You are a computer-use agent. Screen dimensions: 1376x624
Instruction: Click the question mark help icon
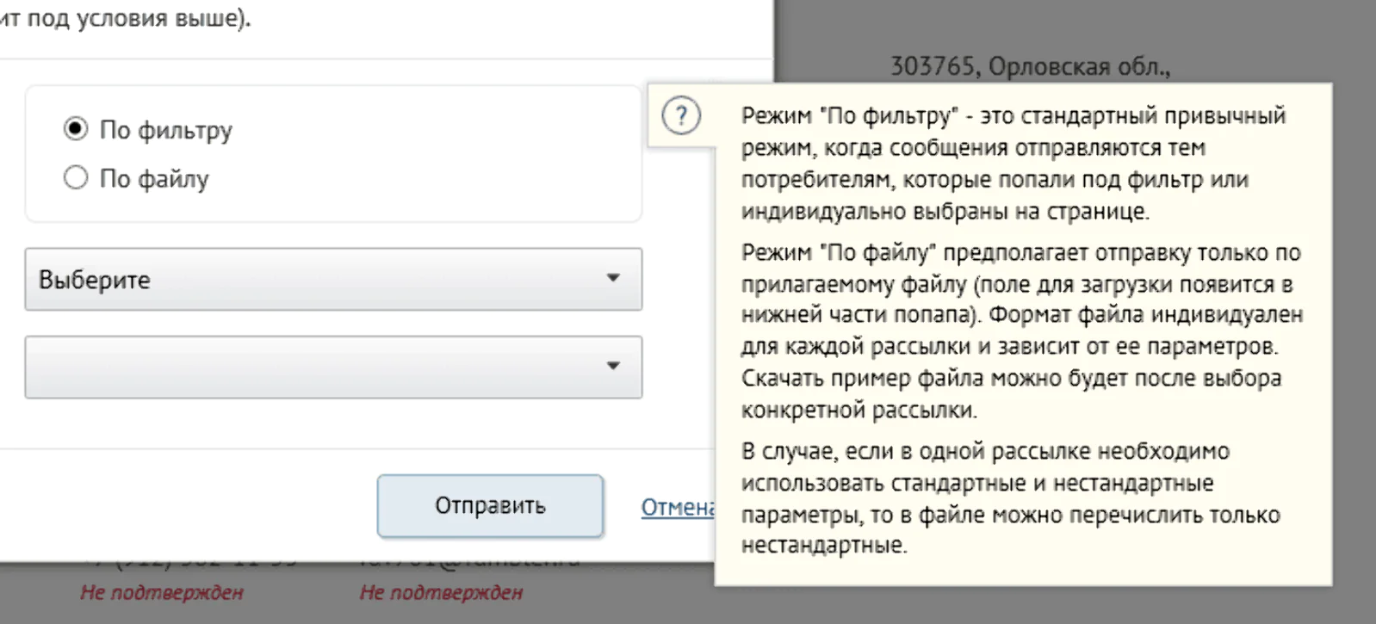(x=681, y=115)
